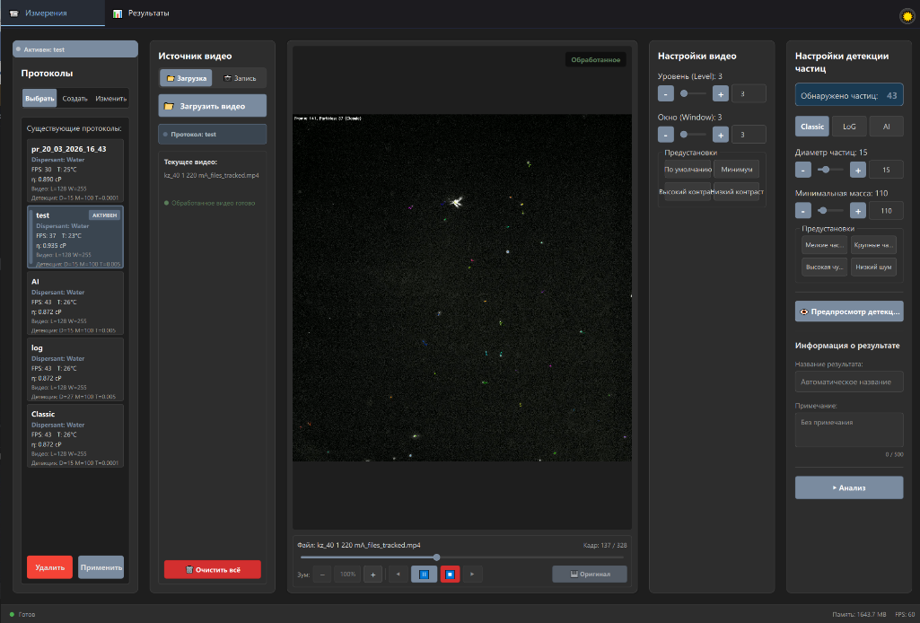Screen dimensions: 920x623
Task: Zoom in the video with the plus button
Action: click(372, 575)
